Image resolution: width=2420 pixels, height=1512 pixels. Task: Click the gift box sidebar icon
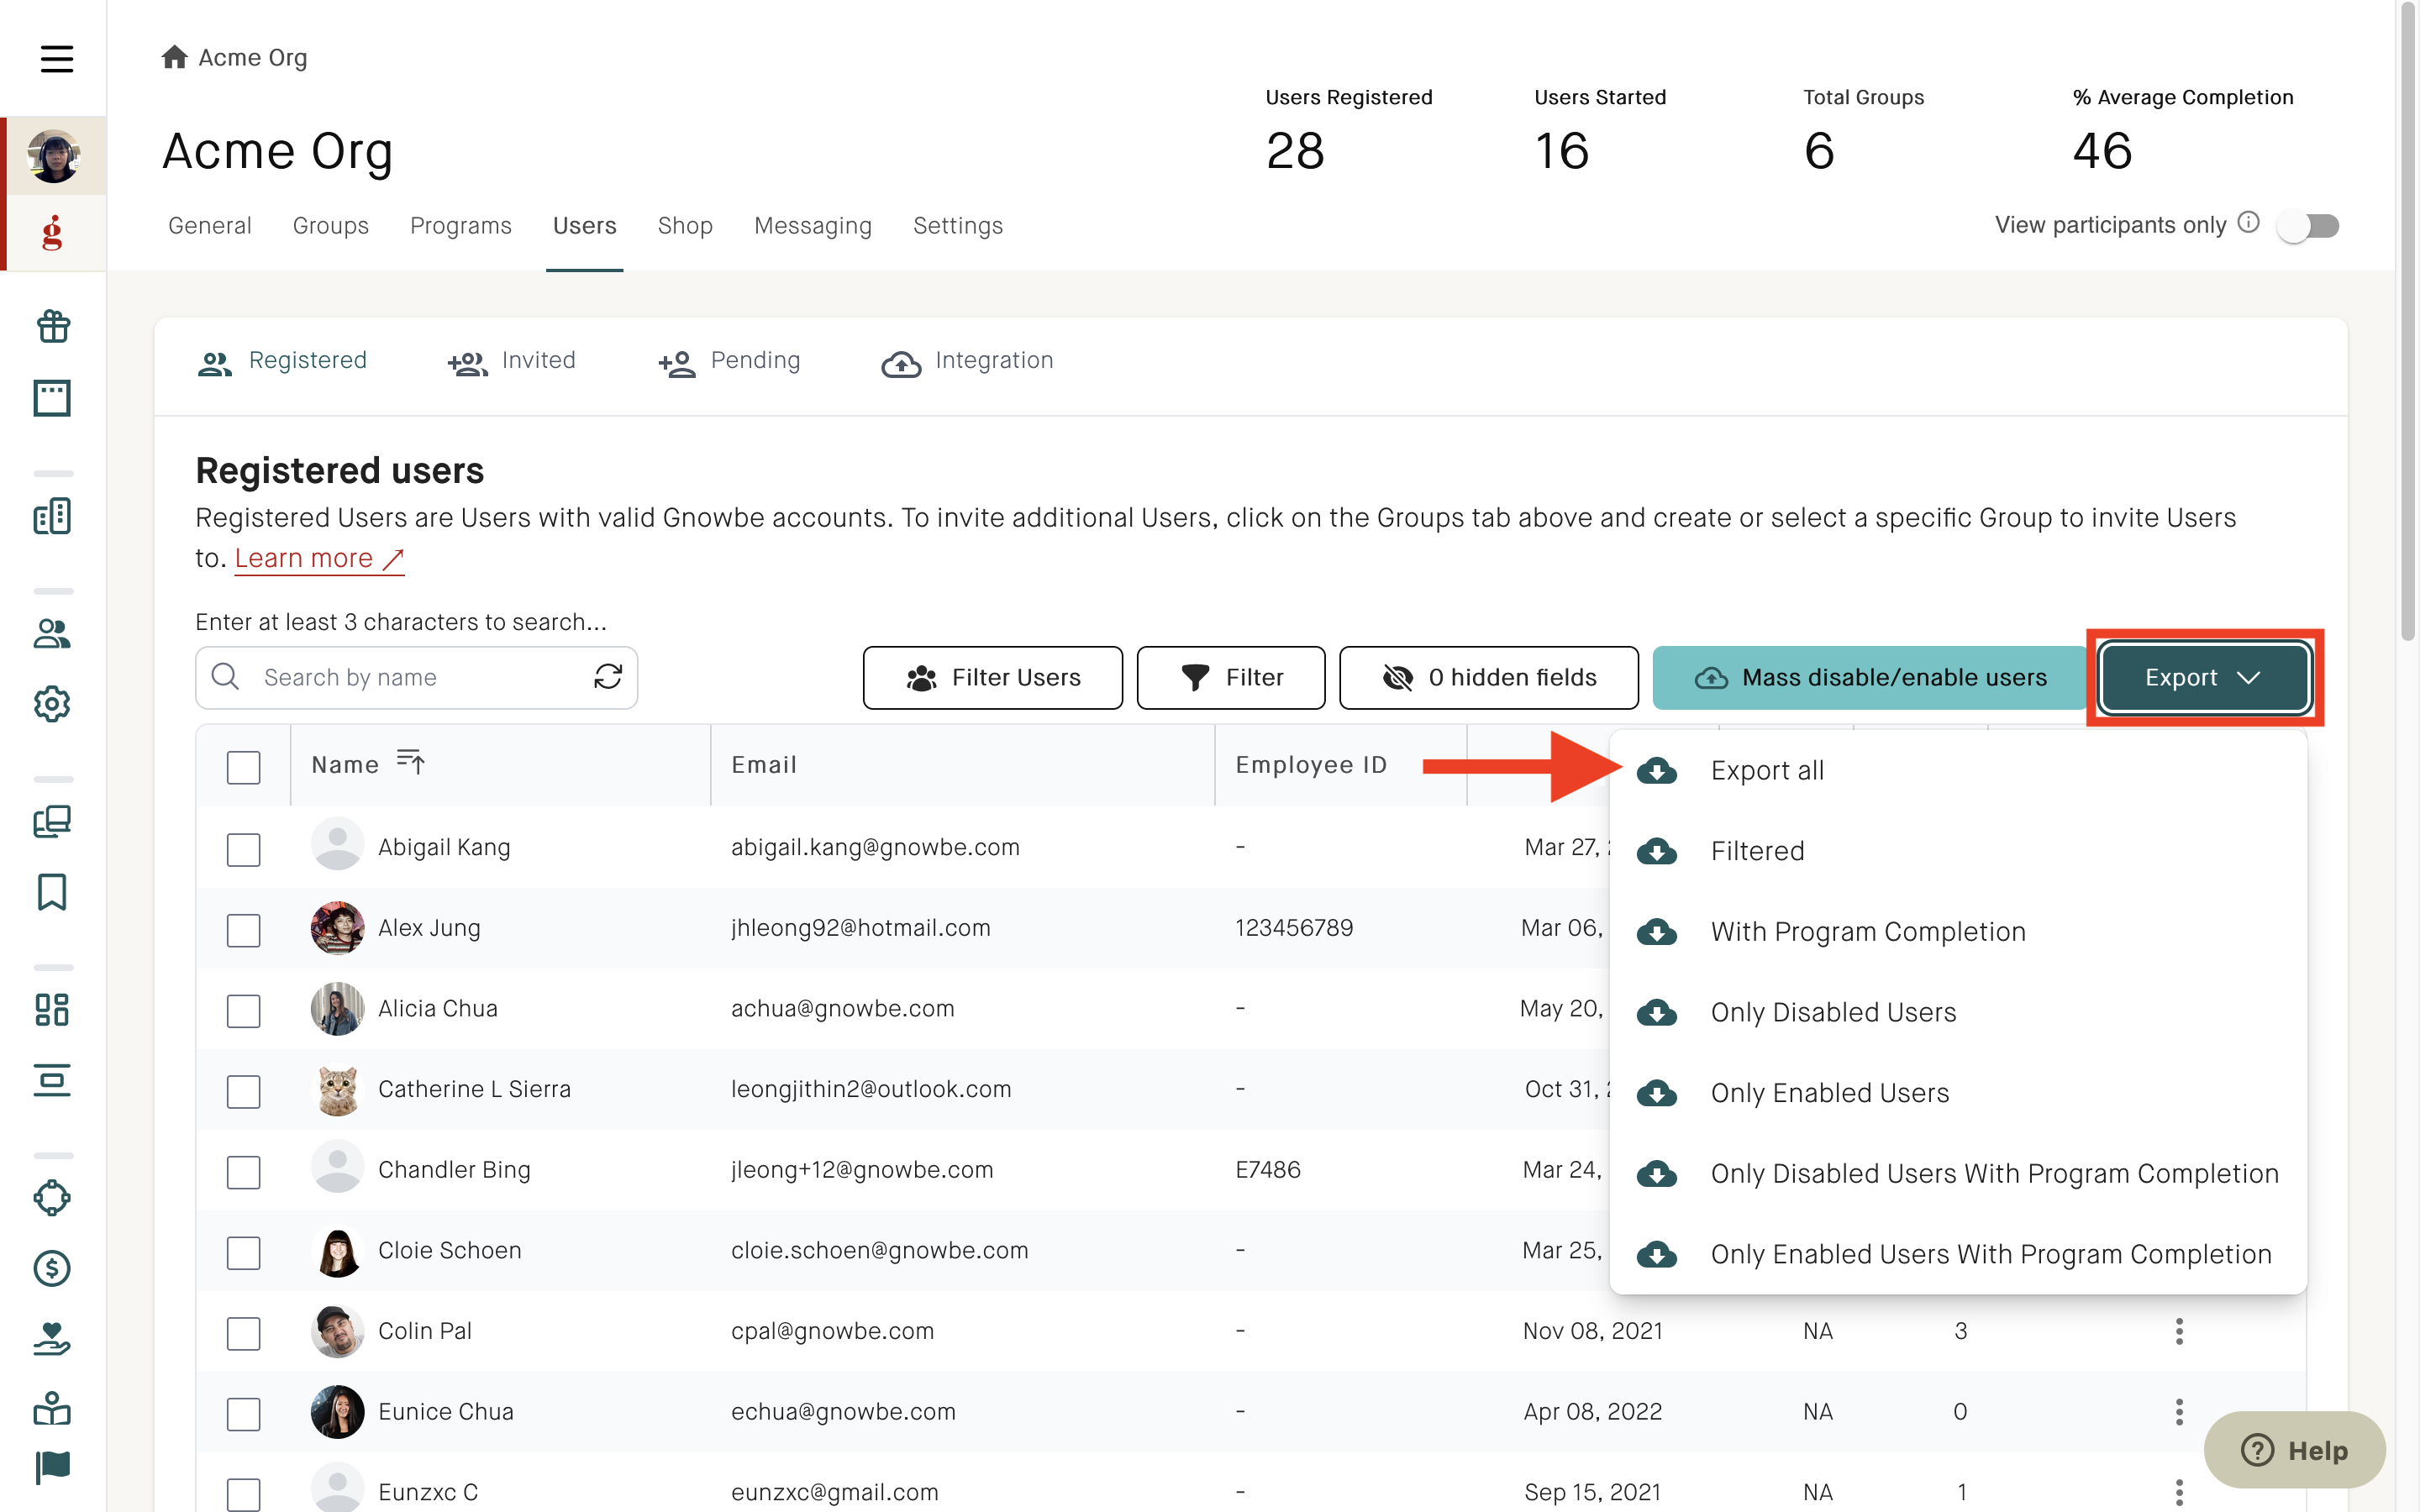(52, 326)
